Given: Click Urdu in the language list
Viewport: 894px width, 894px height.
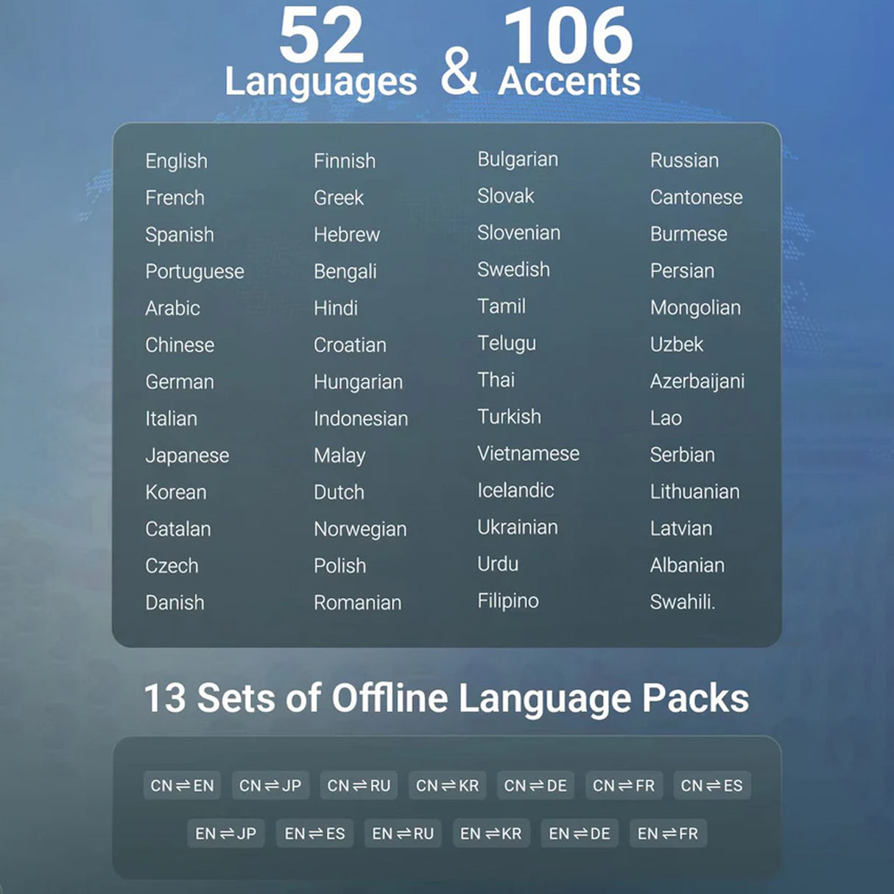Looking at the screenshot, I should click(498, 564).
